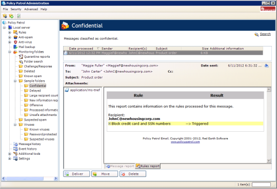Open the www.policypatrol.com link

pyautogui.click(x=185, y=142)
